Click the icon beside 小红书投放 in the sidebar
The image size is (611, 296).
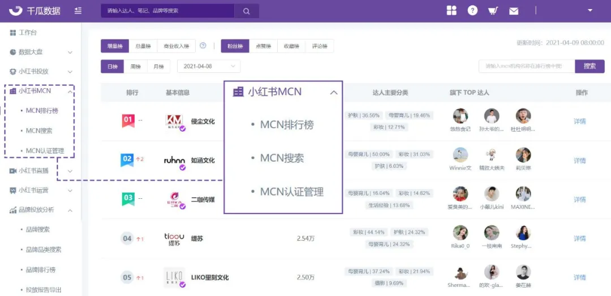pos(13,72)
